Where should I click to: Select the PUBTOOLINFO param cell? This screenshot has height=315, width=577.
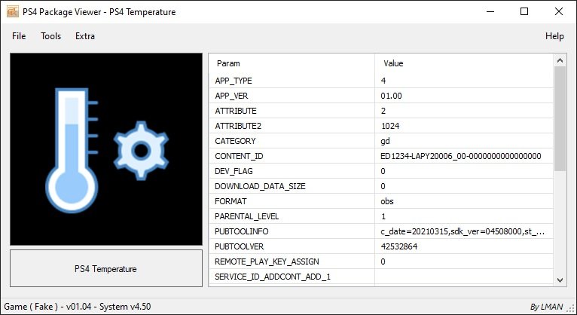(x=292, y=231)
